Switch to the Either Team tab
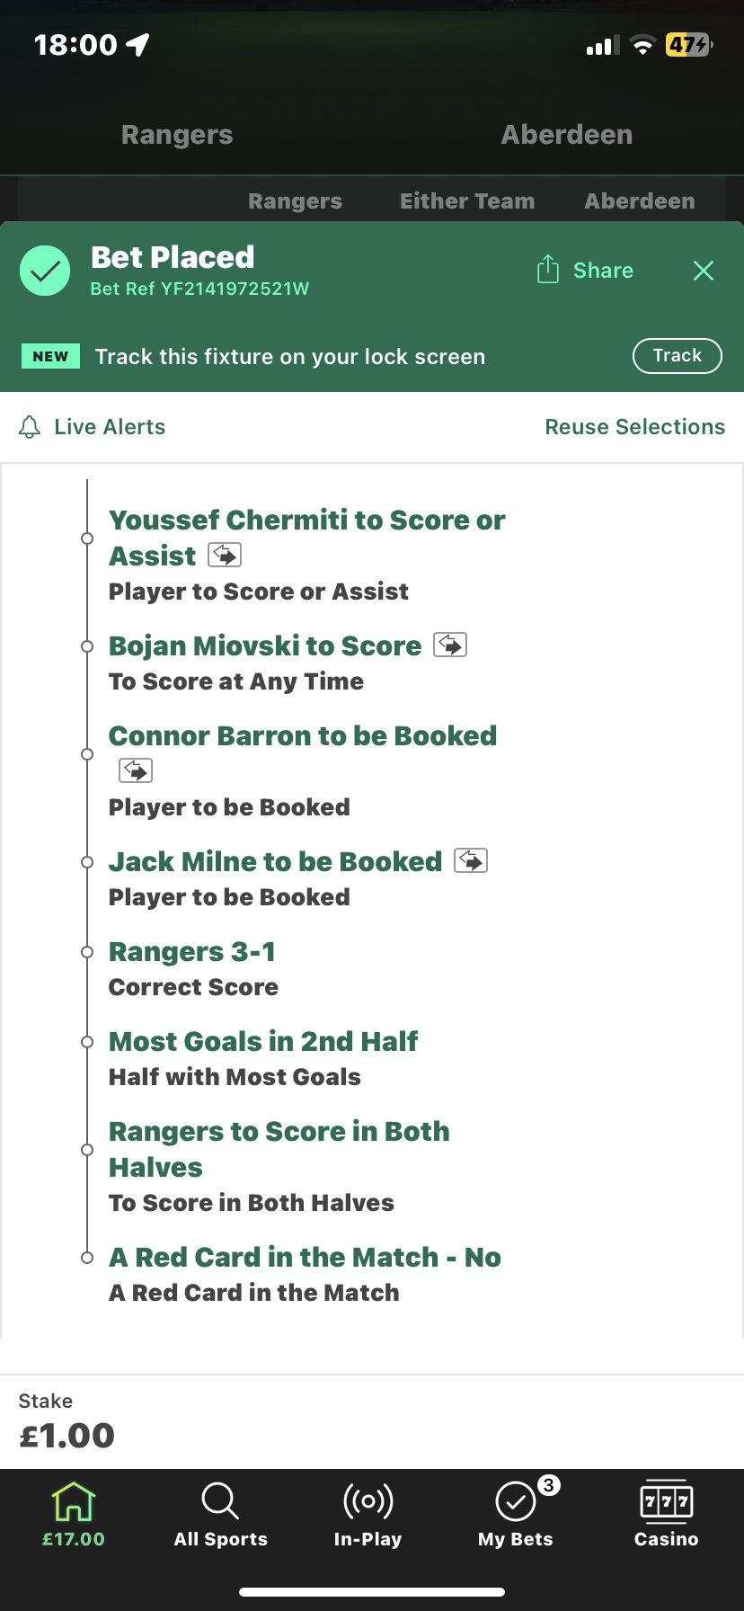This screenshot has width=744, height=1611. coord(467,200)
